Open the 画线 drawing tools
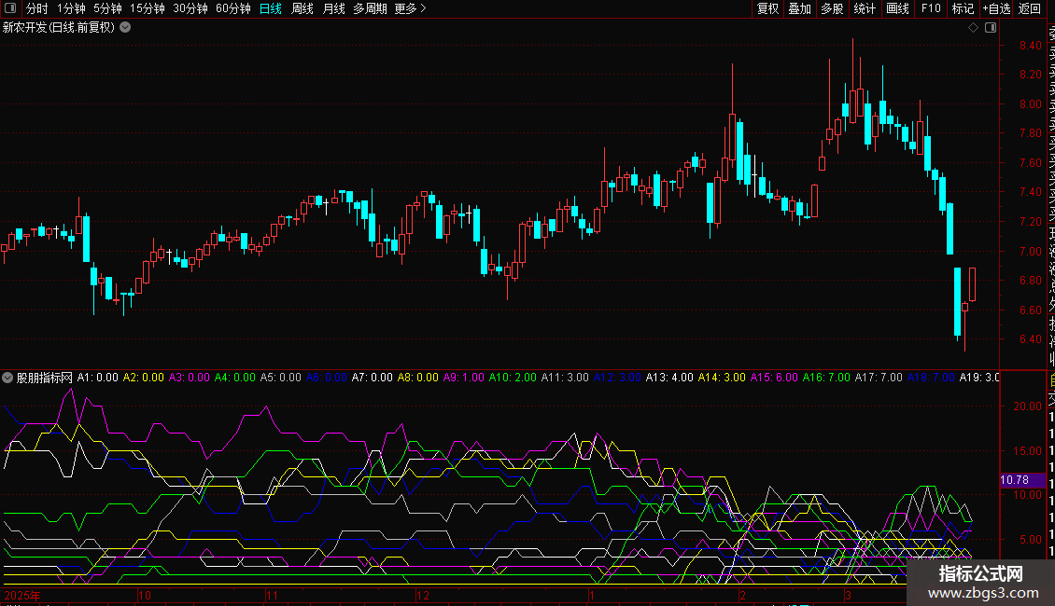This screenshot has height=606, width=1055. coord(897,9)
